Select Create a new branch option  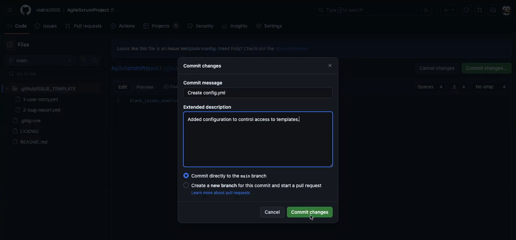click(x=186, y=185)
